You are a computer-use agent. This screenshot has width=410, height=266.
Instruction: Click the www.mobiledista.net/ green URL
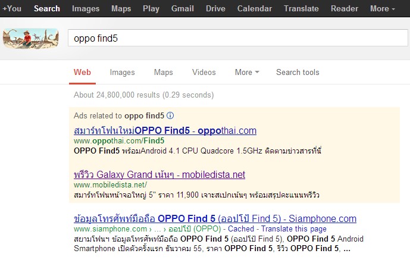tap(110, 185)
